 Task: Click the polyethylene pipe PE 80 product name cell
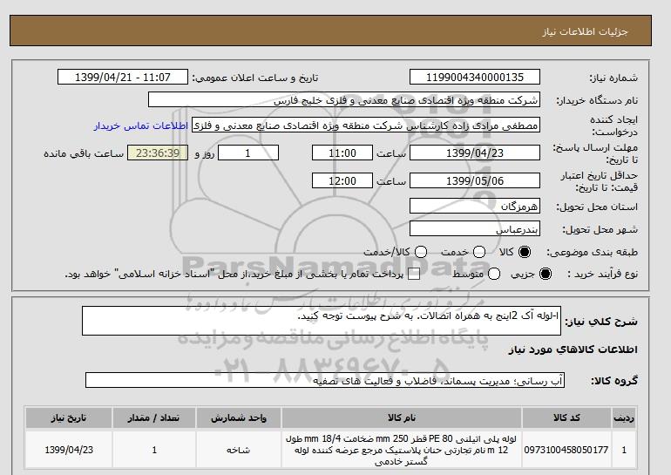pyautogui.click(x=402, y=450)
